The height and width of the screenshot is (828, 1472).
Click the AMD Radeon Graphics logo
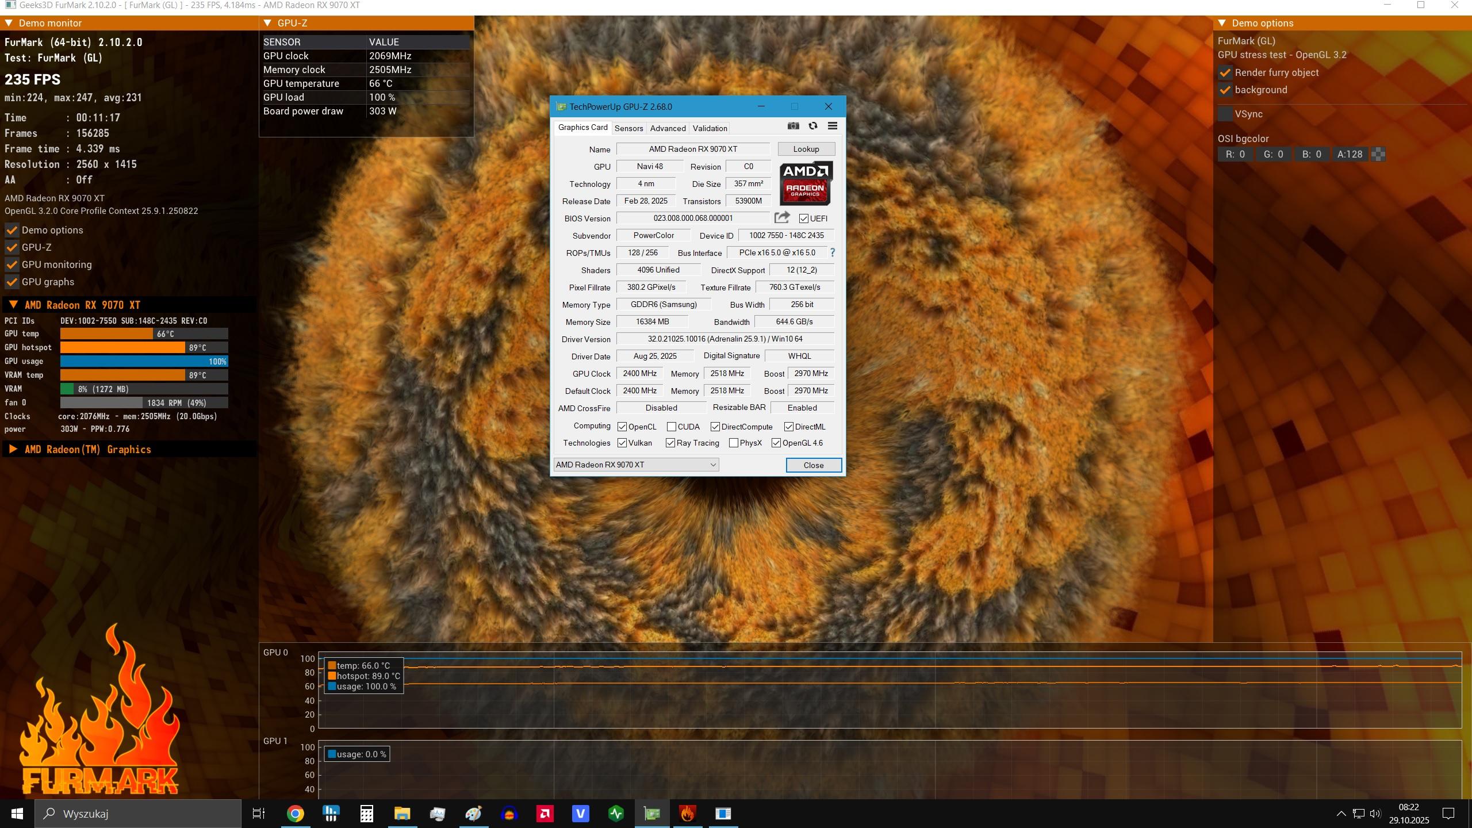click(805, 183)
